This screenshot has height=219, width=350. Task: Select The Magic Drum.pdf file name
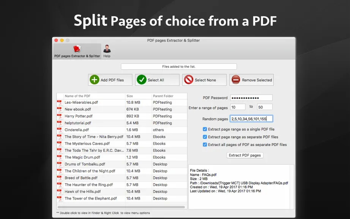pyautogui.click(x=82, y=157)
